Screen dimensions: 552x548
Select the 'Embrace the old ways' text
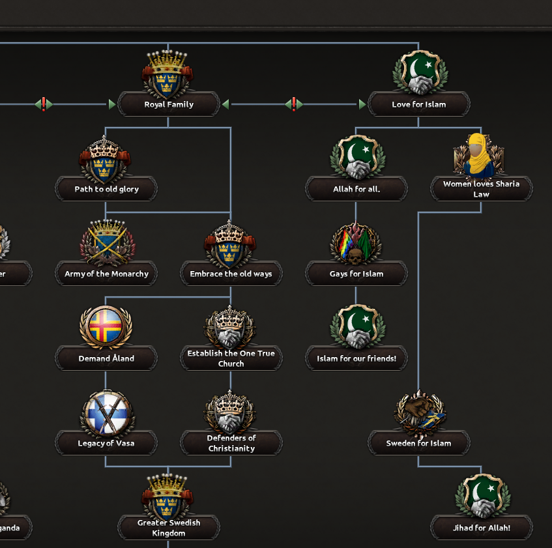(x=231, y=274)
